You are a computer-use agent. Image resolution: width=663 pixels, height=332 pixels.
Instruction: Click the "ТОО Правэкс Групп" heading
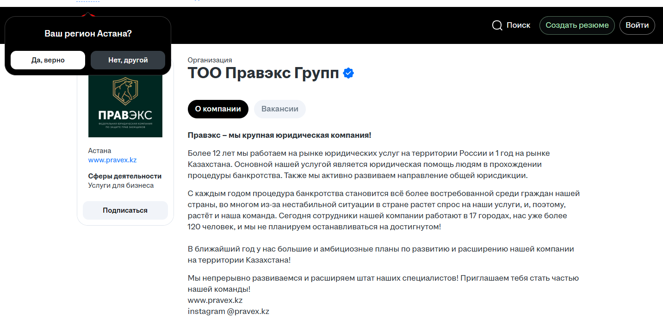click(x=263, y=73)
